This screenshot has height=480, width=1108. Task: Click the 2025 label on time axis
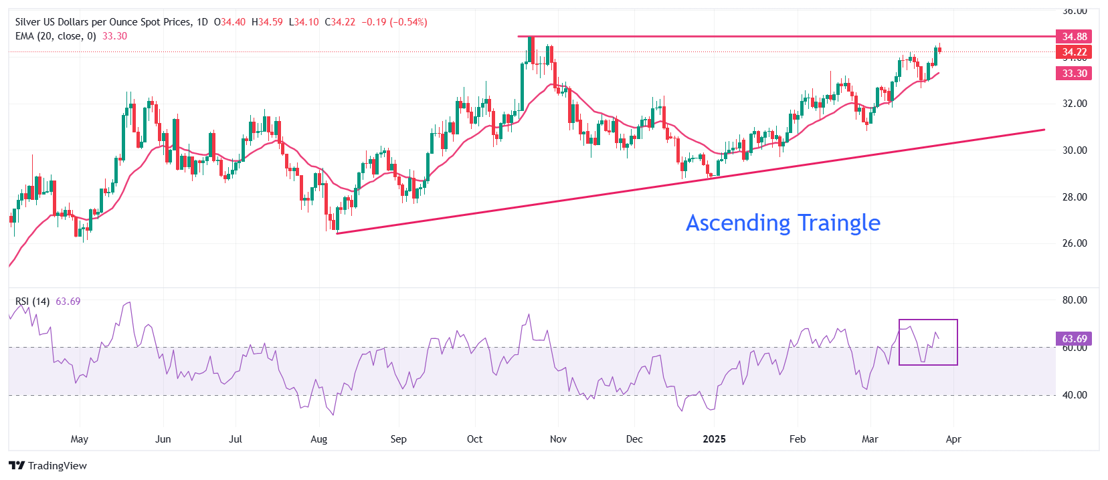pos(714,439)
